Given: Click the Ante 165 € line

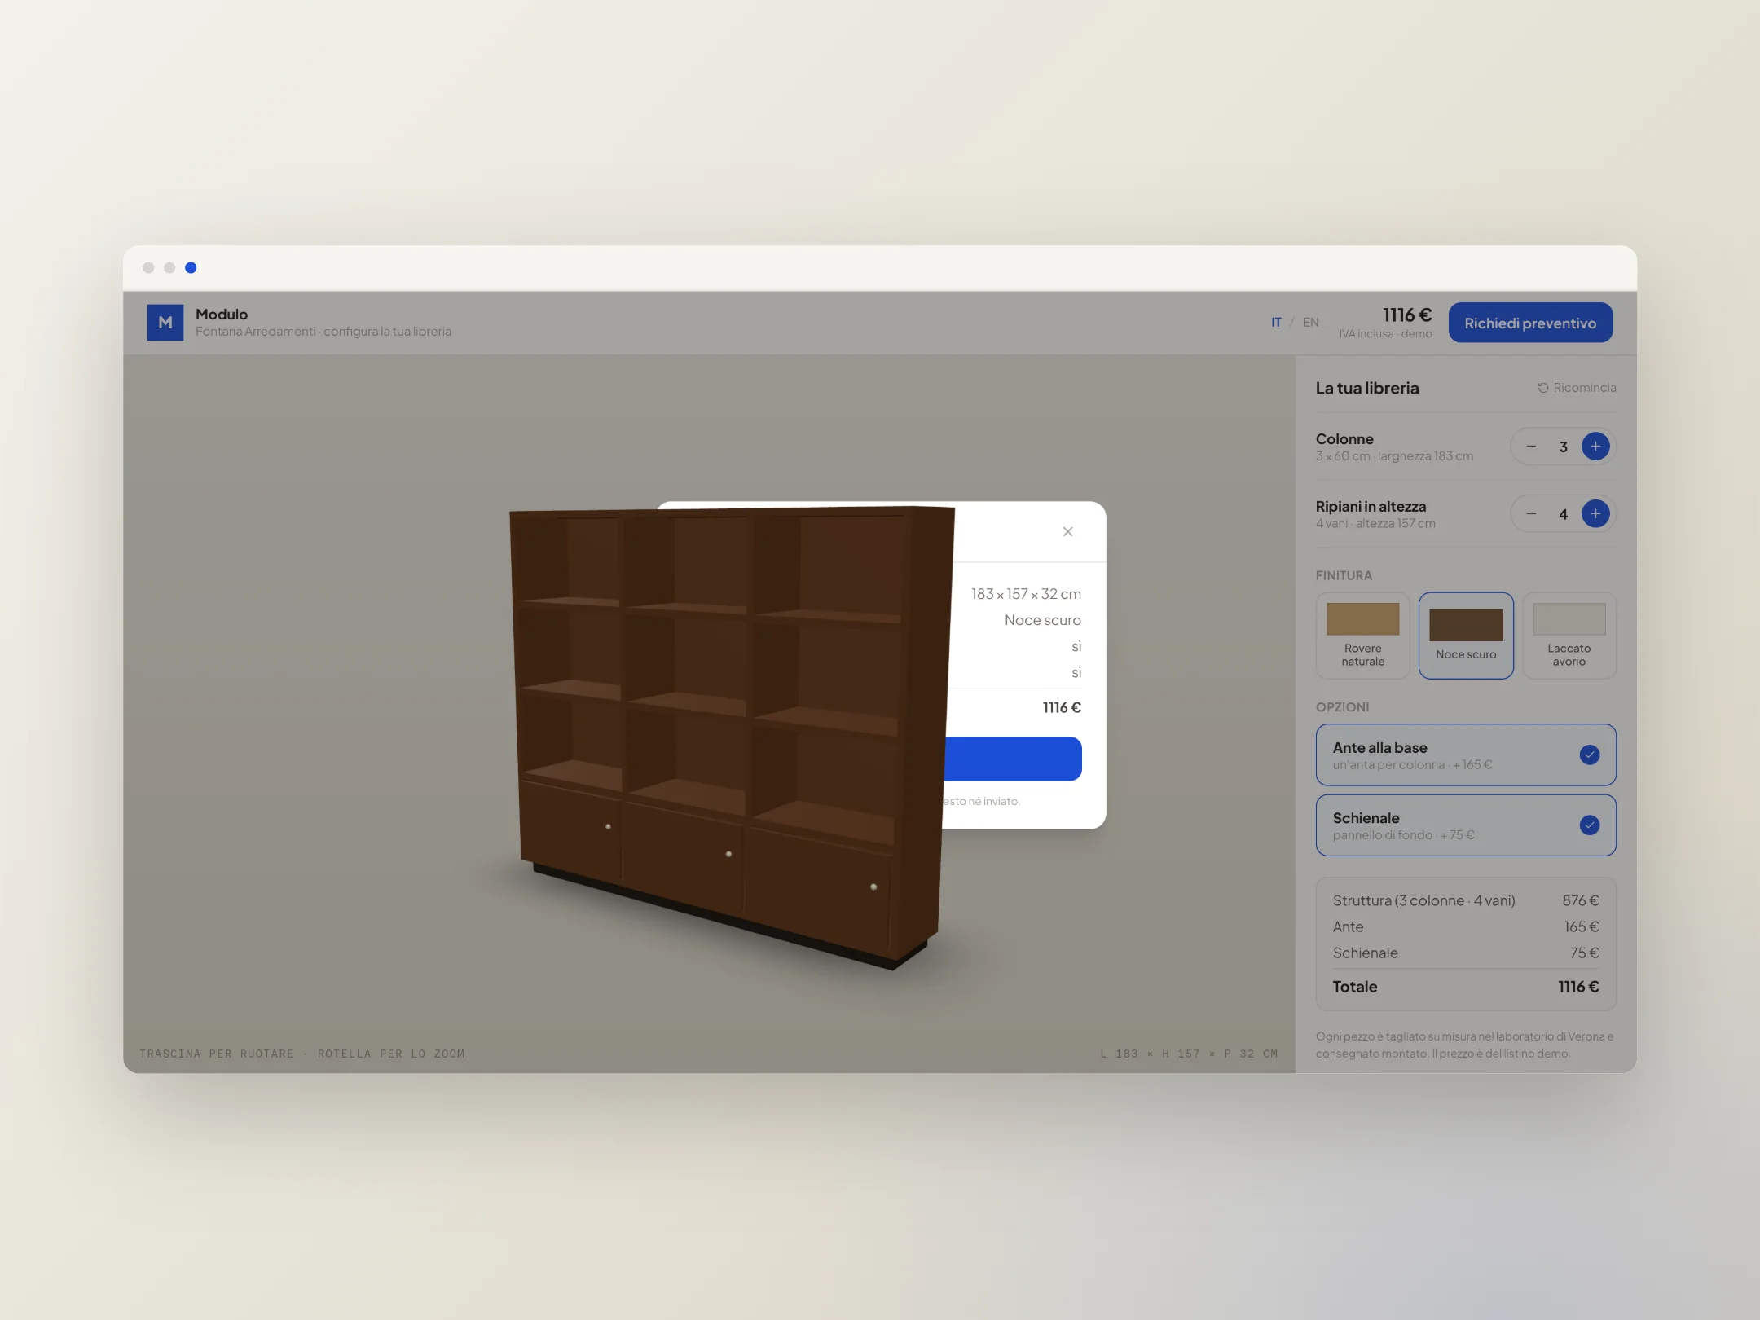Looking at the screenshot, I should coord(1466,926).
